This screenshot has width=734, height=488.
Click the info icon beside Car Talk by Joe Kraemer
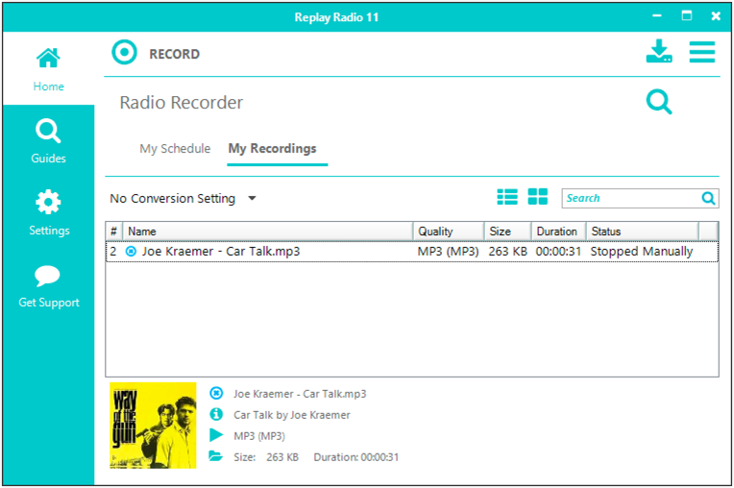tap(216, 414)
